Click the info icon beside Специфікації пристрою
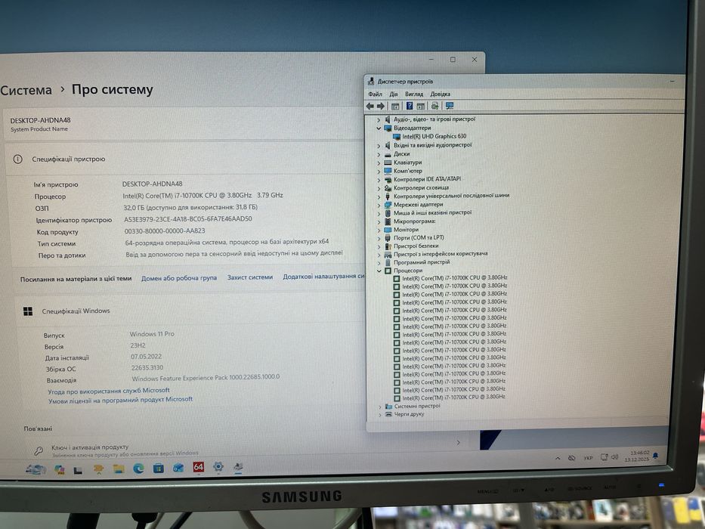The height and width of the screenshot is (529, 705). pyautogui.click(x=18, y=159)
